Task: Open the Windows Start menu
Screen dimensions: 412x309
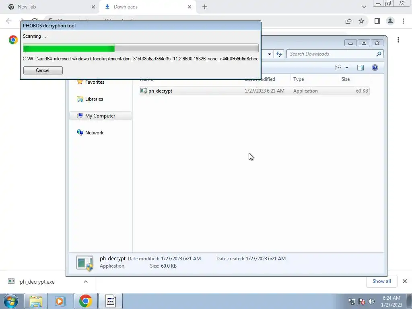Action: pos(10,301)
